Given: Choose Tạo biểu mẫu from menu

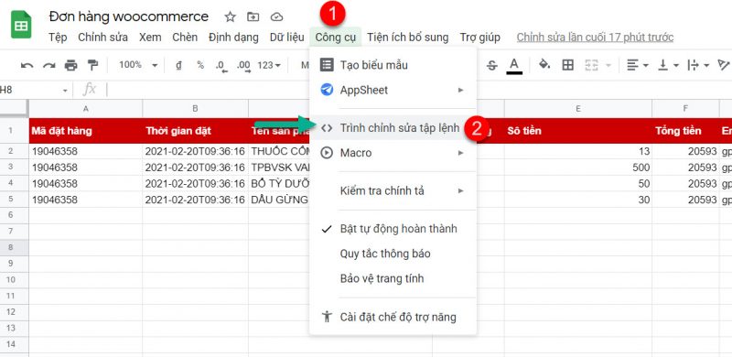Looking at the screenshot, I should (393, 65).
